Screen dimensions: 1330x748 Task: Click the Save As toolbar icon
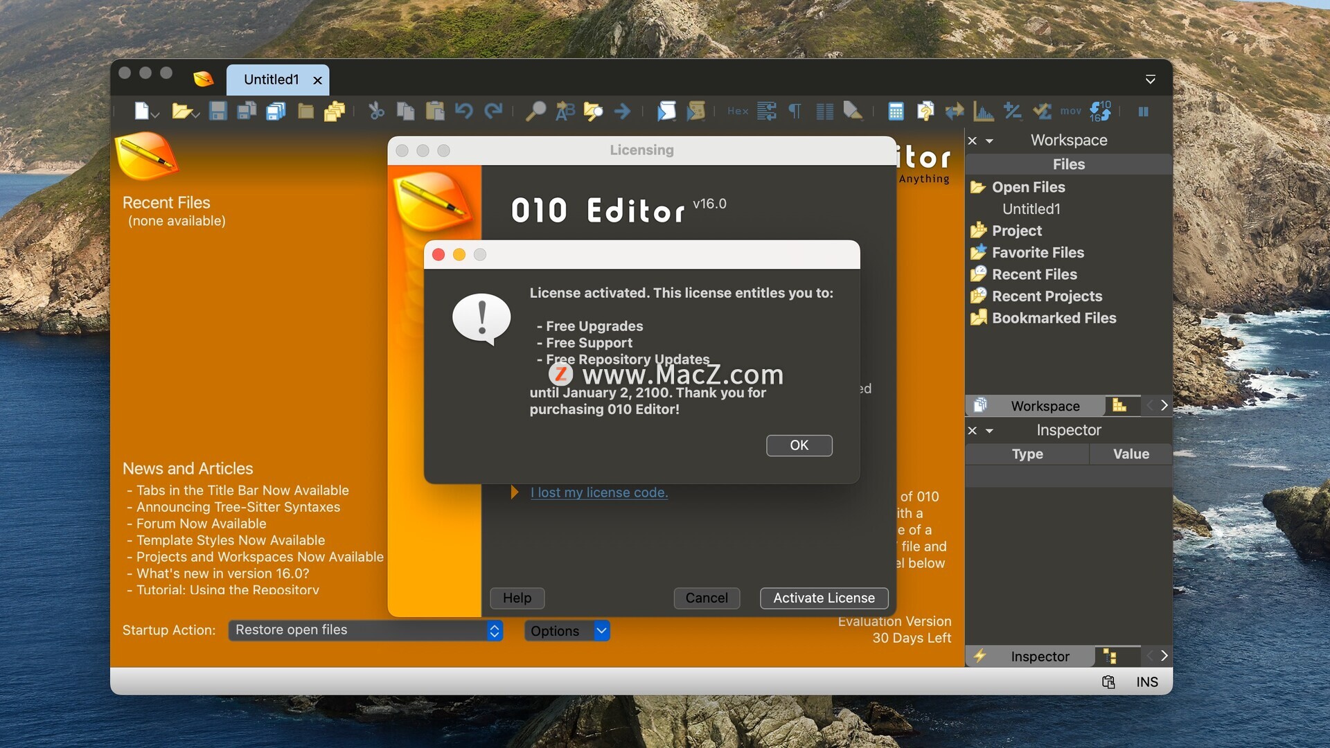coord(247,111)
